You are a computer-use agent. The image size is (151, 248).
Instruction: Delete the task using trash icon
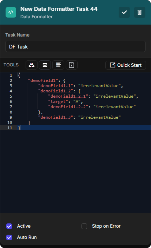click(x=139, y=12)
